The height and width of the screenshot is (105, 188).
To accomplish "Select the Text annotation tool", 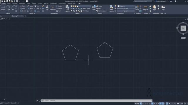I will coord(47,8).
